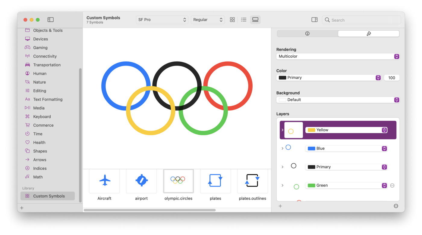Select the Blue layer ring preview
This screenshot has width=422, height=235.
coord(288,147)
